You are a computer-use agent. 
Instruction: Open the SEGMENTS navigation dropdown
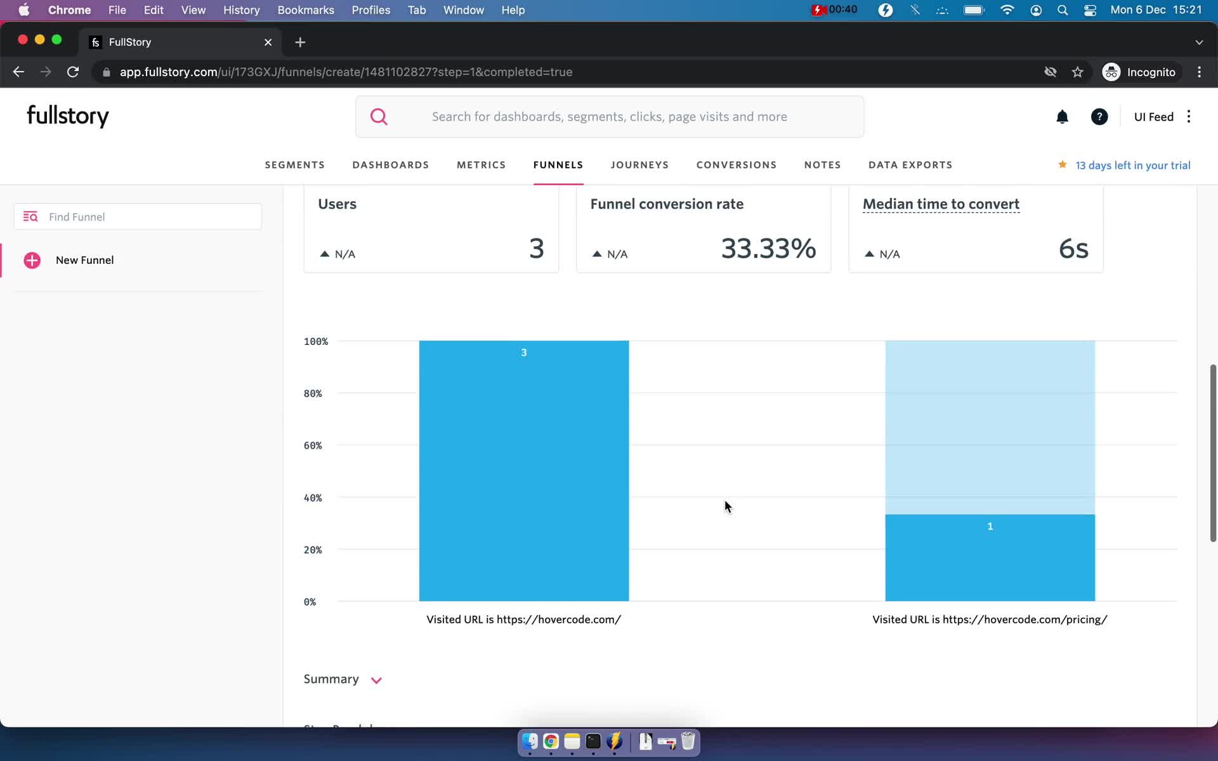[294, 165]
